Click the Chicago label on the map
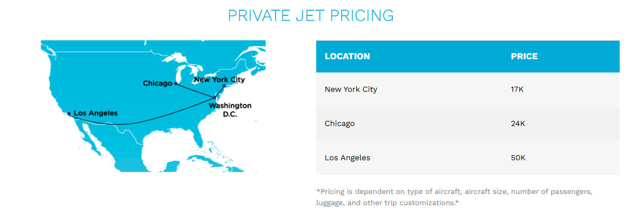This screenshot has height=223, width=636. tap(157, 83)
